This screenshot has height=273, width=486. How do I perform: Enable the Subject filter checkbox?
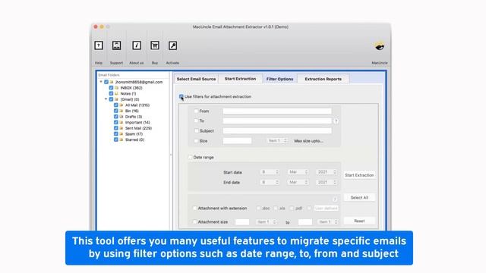196,130
